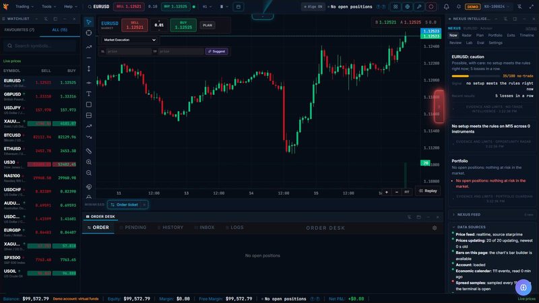Click the zoom out magnifier tool

click(x=89, y=173)
